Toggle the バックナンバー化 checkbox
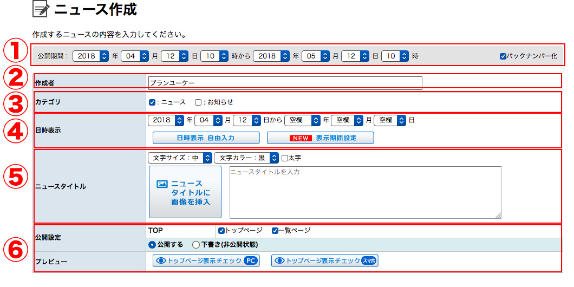Screen dimensions: 574x287 (x=503, y=56)
